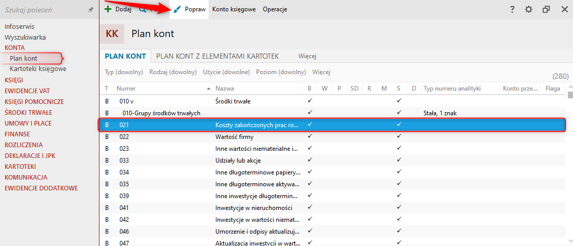Screen dimensions: 573x246
Task: Open settings via the gear icon
Action: pos(529,9)
